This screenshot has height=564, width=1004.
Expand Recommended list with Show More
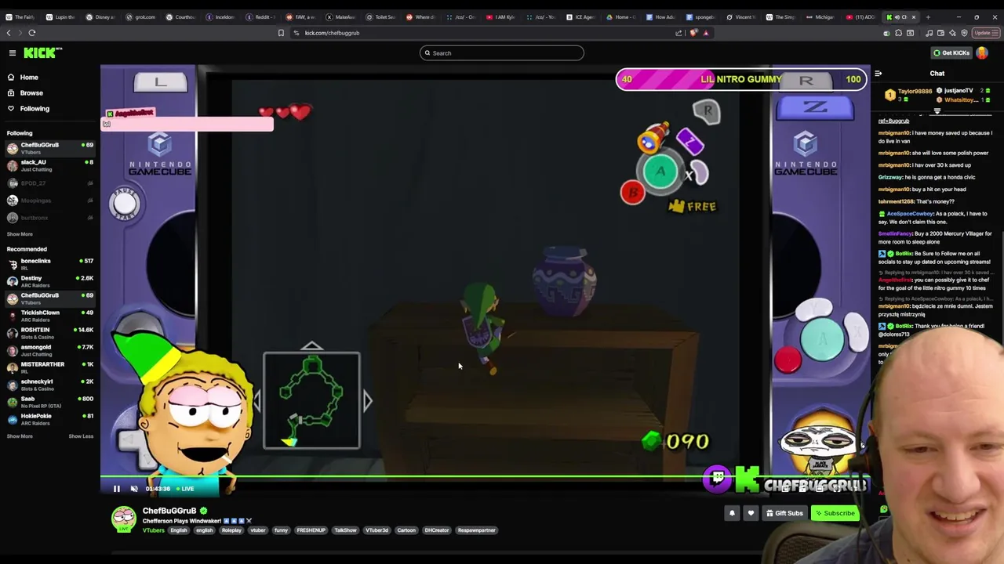click(x=20, y=436)
